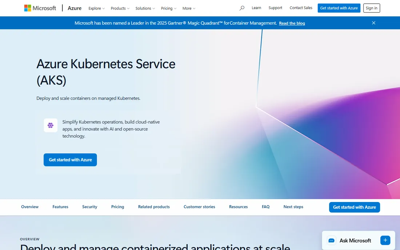The width and height of the screenshot is (400, 250).
Task: Go to Related products section
Action: pos(154,207)
